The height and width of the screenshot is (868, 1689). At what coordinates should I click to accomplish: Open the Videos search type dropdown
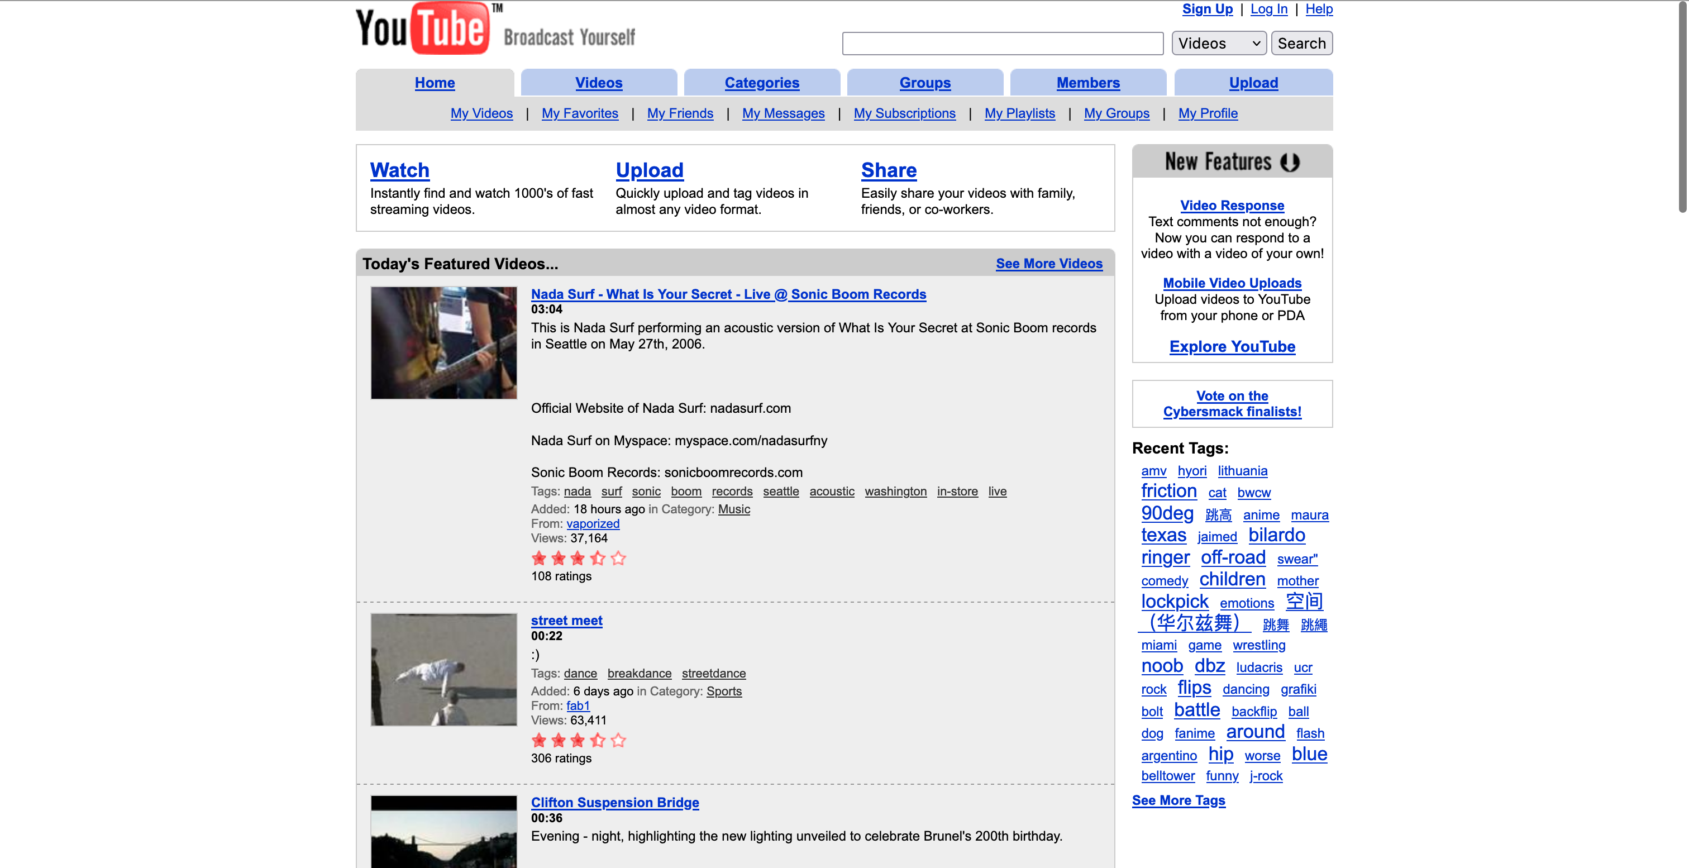tap(1218, 43)
